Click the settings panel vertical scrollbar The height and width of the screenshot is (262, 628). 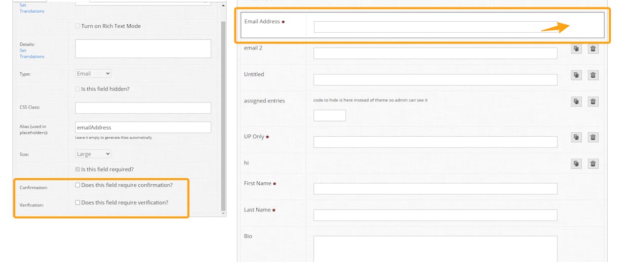tap(223, 116)
